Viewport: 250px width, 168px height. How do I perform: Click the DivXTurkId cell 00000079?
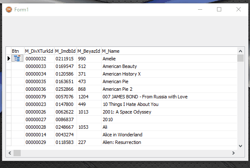pyautogui.click(x=39, y=97)
